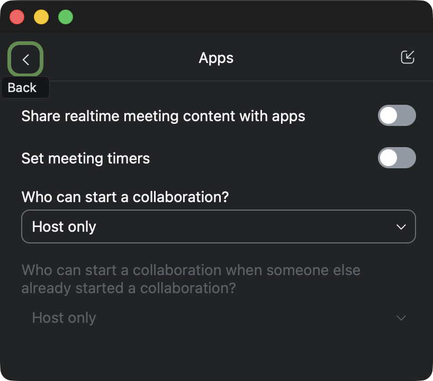Image resolution: width=433 pixels, height=381 pixels.
Task: Click the merge-to-meeting-window icon at top right
Action: pyautogui.click(x=407, y=58)
